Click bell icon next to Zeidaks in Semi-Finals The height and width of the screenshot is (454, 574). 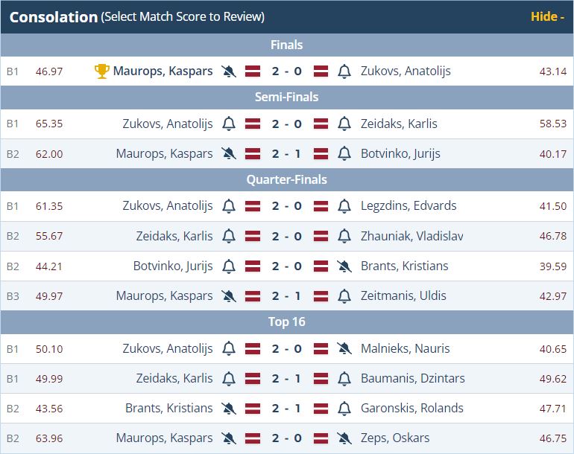pyautogui.click(x=344, y=124)
